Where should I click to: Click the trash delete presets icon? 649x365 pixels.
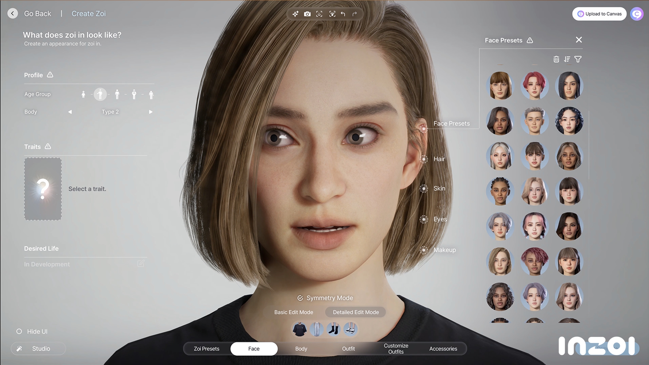tap(556, 59)
